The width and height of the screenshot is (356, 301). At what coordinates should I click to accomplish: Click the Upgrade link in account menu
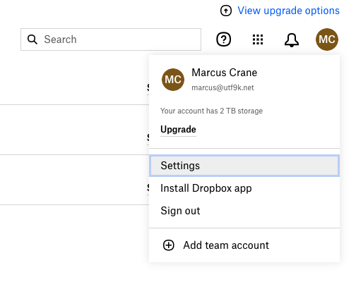pos(178,130)
